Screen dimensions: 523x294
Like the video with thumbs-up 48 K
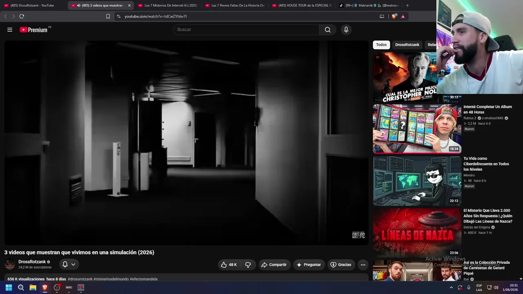pos(229,265)
